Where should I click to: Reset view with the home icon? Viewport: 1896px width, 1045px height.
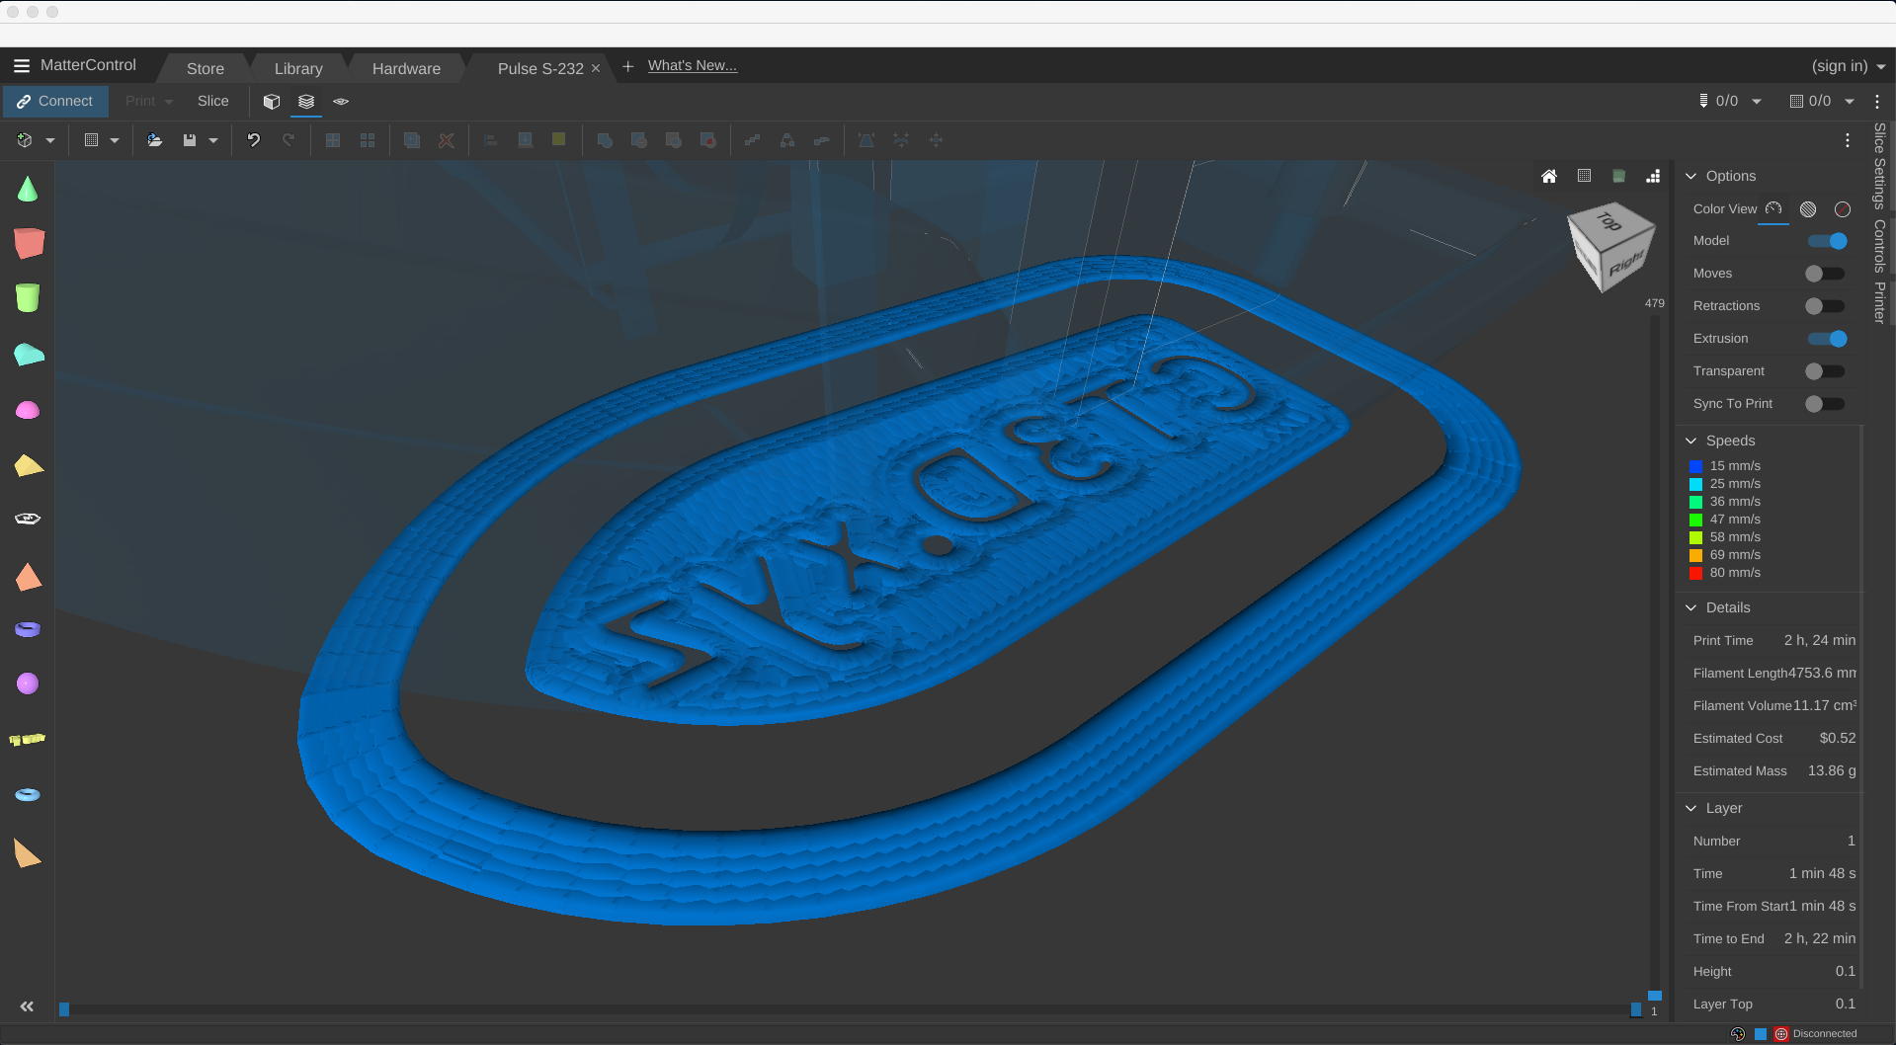1549,176
